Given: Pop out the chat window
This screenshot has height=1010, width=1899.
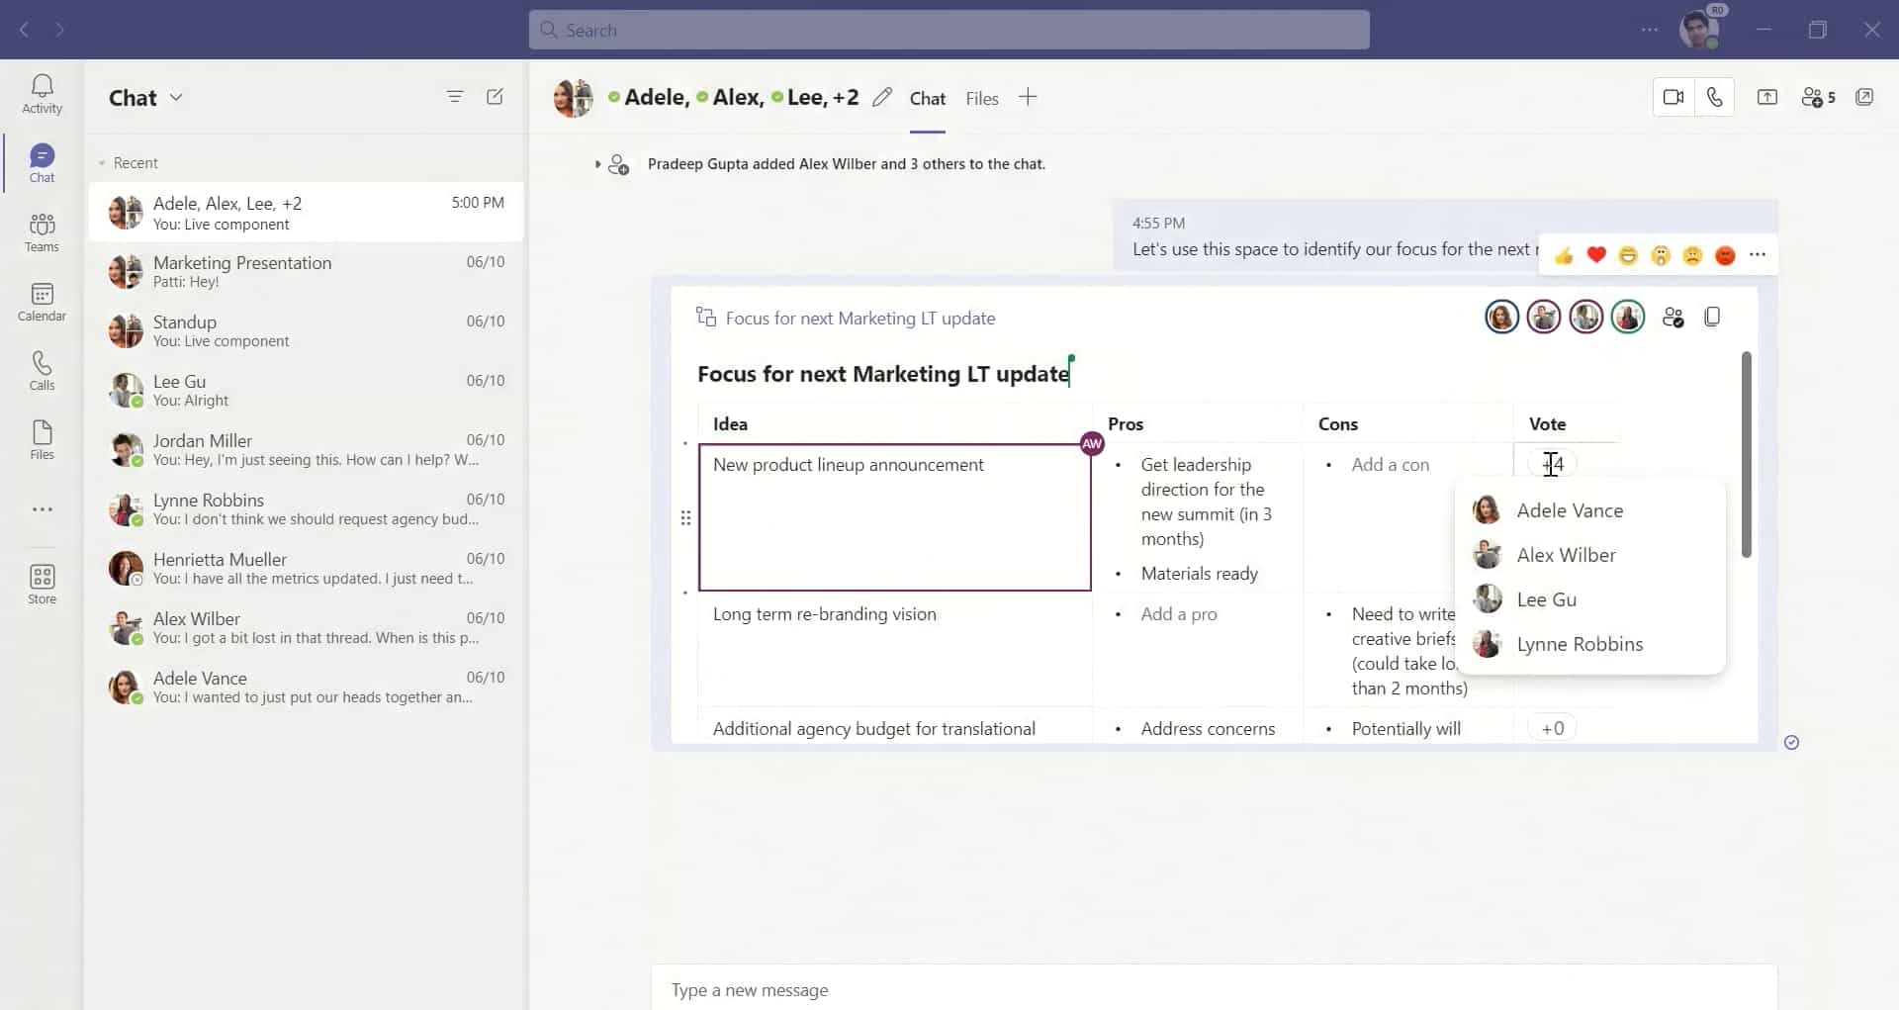Looking at the screenshot, I should tap(1864, 97).
